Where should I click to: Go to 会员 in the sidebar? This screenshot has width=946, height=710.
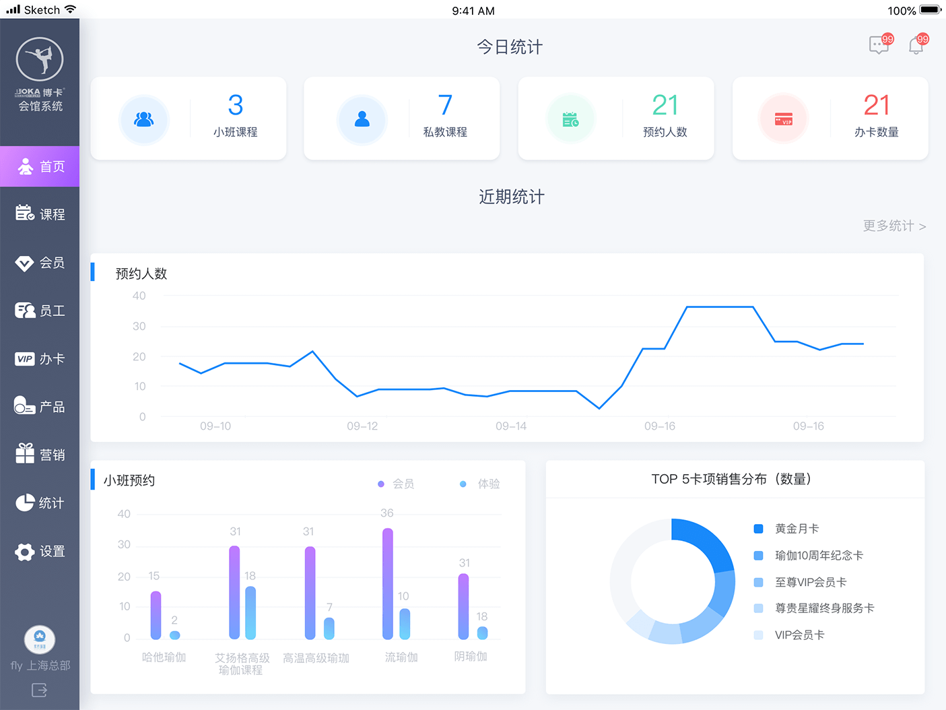click(40, 263)
